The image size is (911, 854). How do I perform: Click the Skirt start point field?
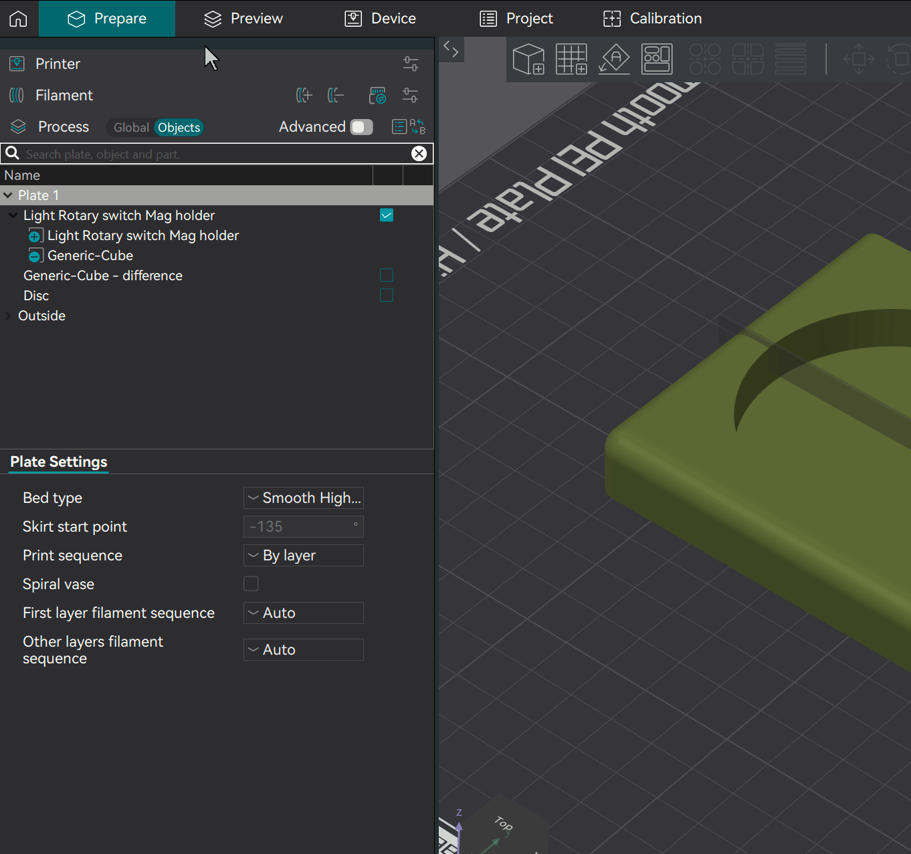coord(304,526)
